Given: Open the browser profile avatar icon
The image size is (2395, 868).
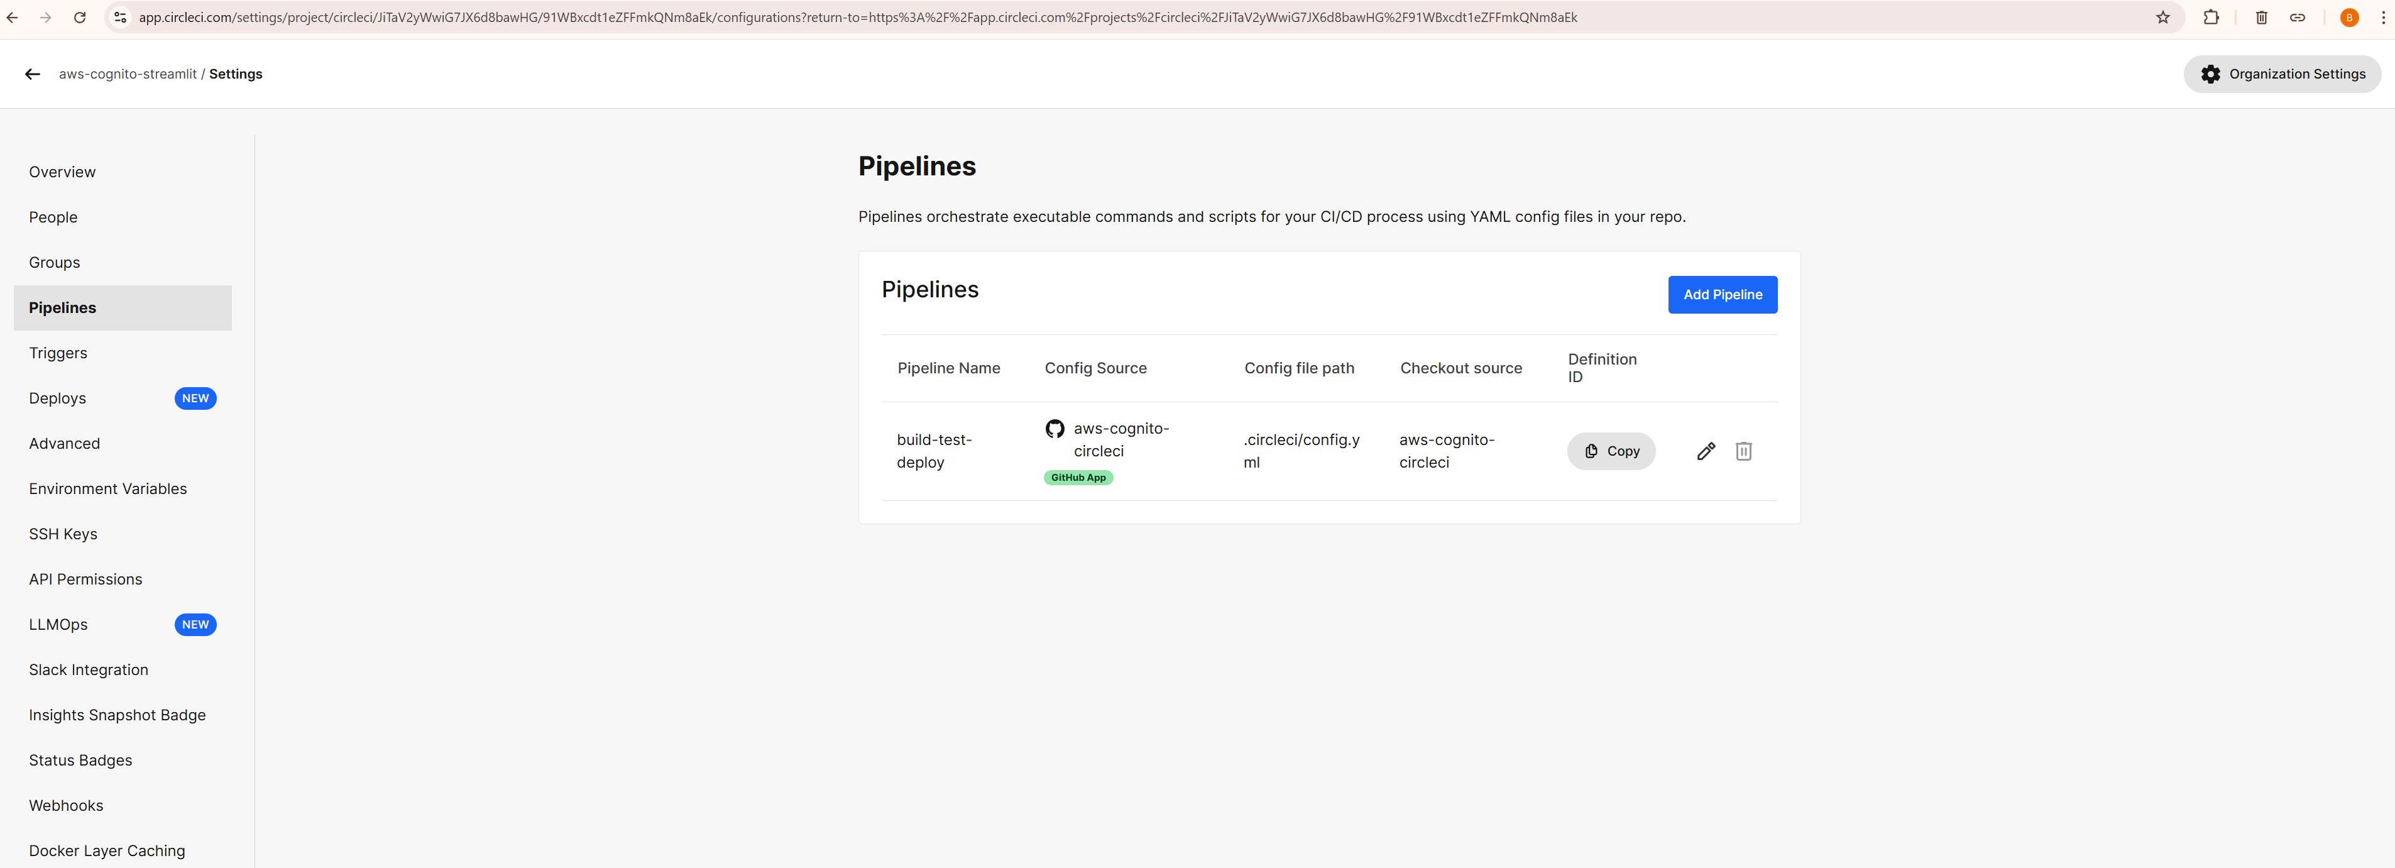Looking at the screenshot, I should 2348,17.
